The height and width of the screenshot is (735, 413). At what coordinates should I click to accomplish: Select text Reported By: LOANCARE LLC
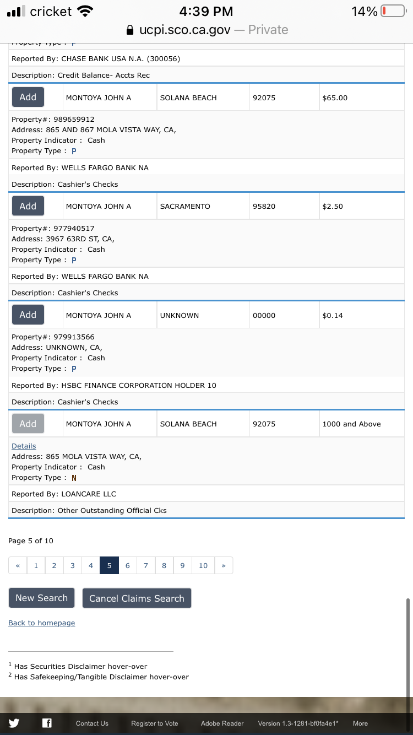(x=64, y=494)
